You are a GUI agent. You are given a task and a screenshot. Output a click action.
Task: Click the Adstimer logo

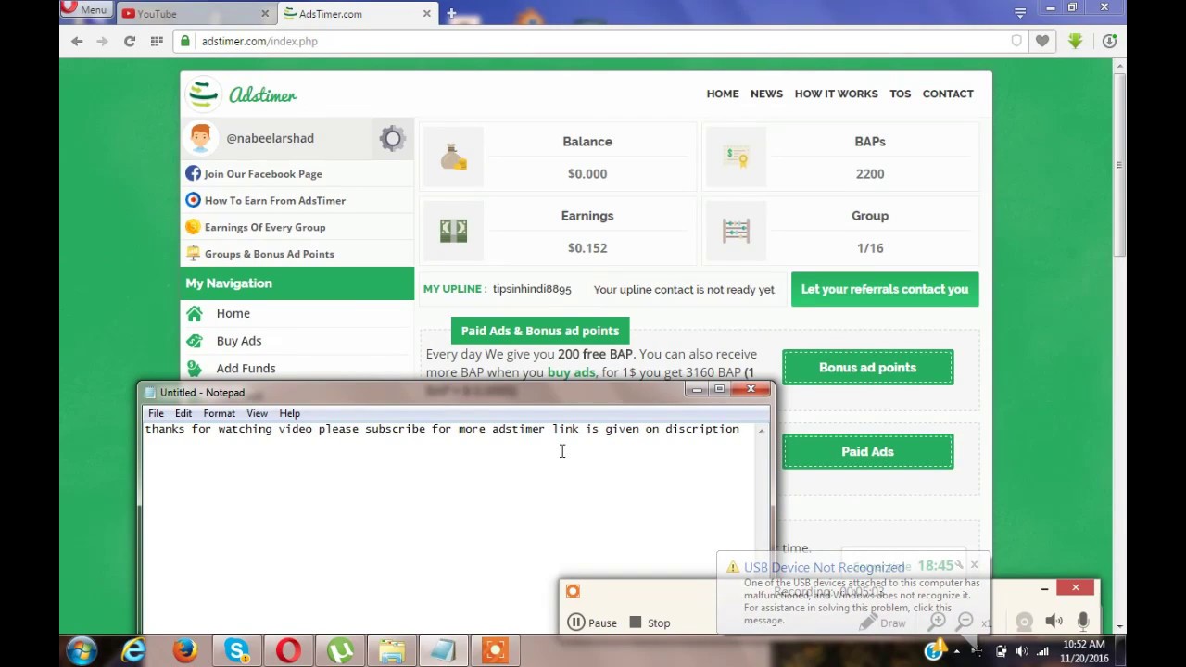coord(242,94)
